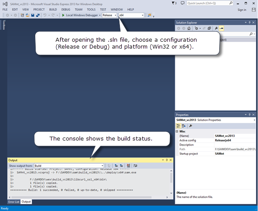The width and height of the screenshot is (258, 211).
Task: Clear All icon in Output panel toolbar
Action: pyautogui.click(x=128, y=165)
